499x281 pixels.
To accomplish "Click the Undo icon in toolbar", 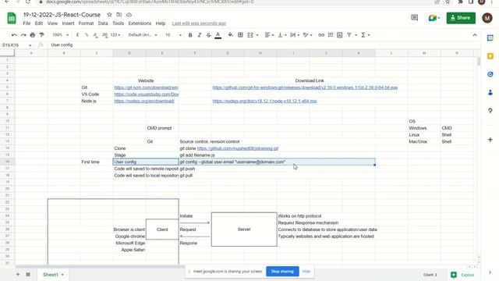I will tap(14, 35).
